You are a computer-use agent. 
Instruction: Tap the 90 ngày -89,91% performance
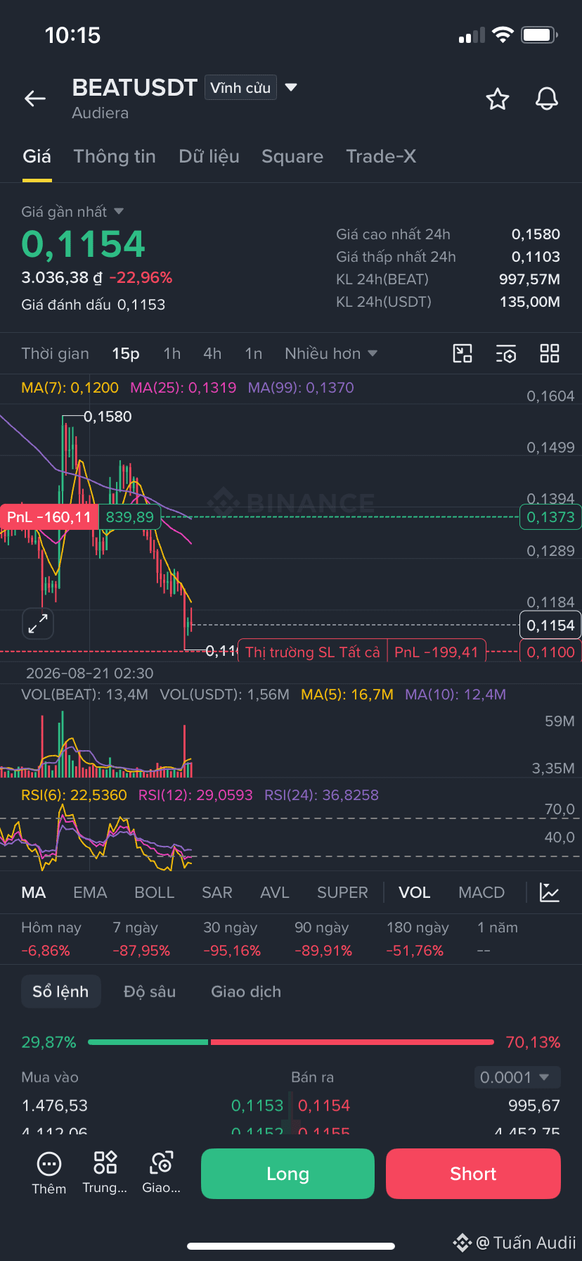pyautogui.click(x=323, y=939)
